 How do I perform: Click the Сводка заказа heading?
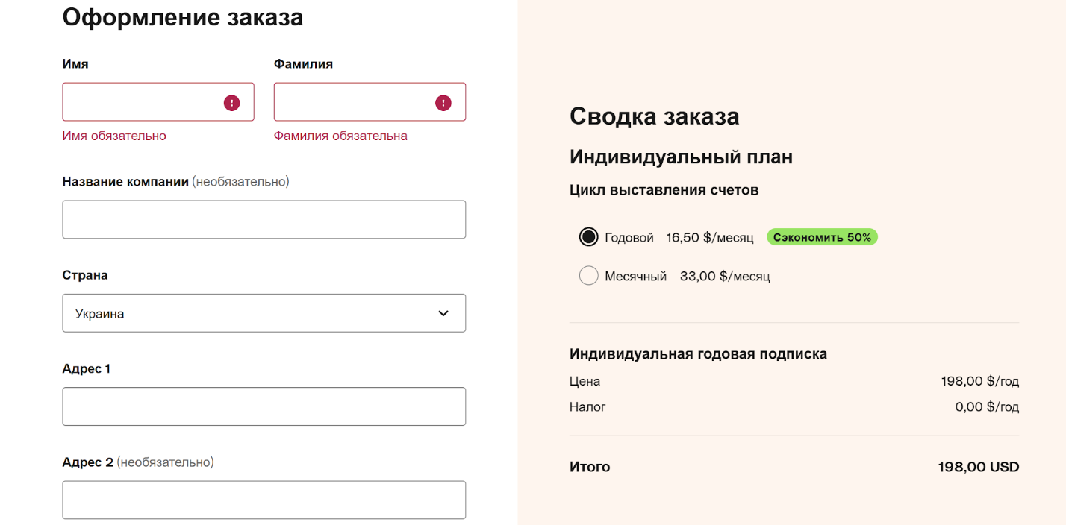coord(654,116)
